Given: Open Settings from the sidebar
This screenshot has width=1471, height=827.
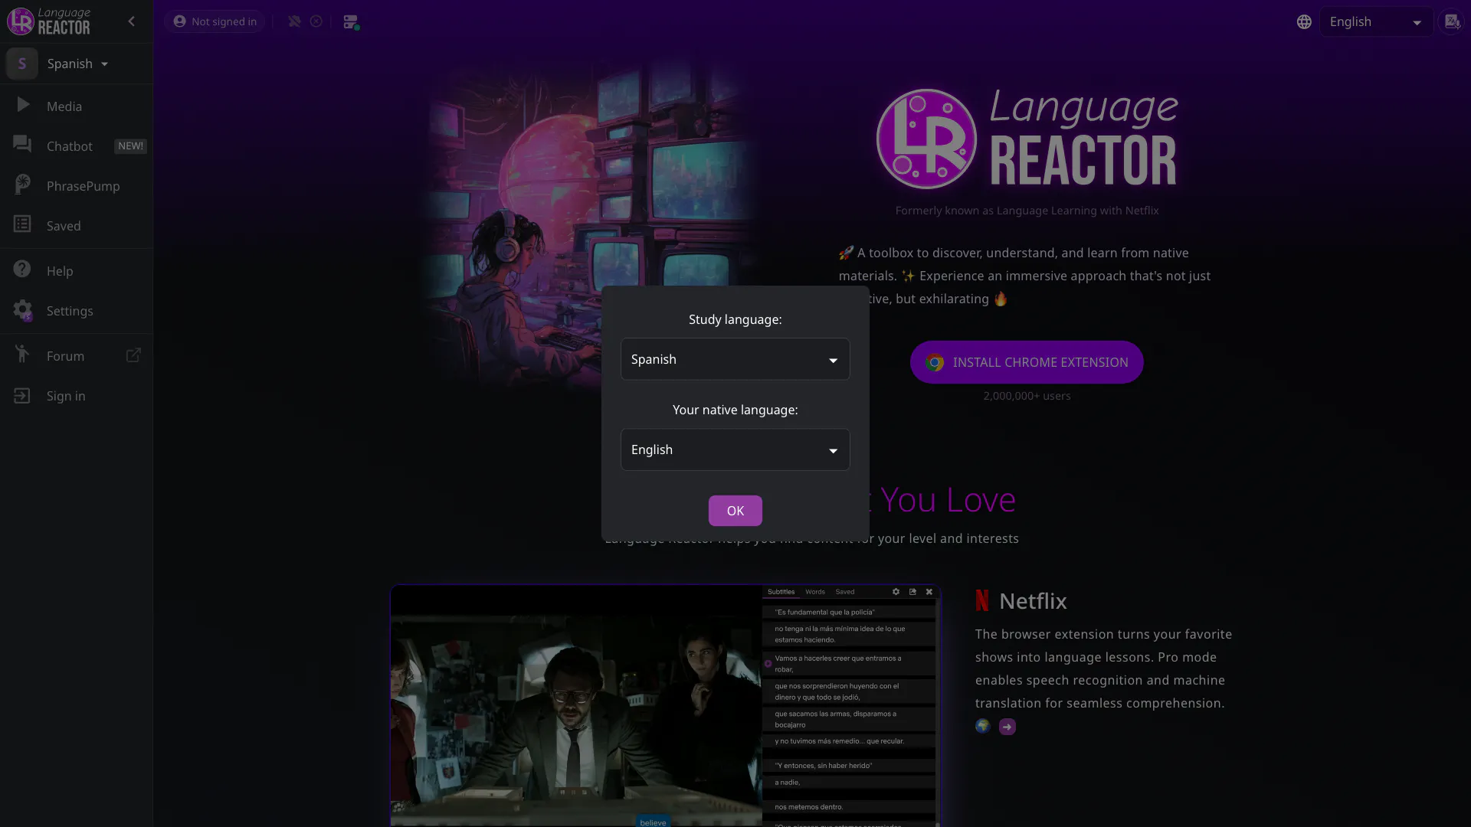Looking at the screenshot, I should click(x=68, y=311).
